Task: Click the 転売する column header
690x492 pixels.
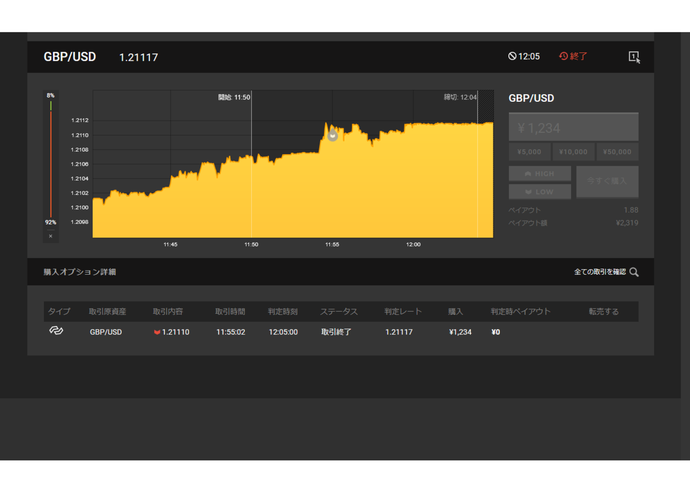Action: [x=604, y=312]
